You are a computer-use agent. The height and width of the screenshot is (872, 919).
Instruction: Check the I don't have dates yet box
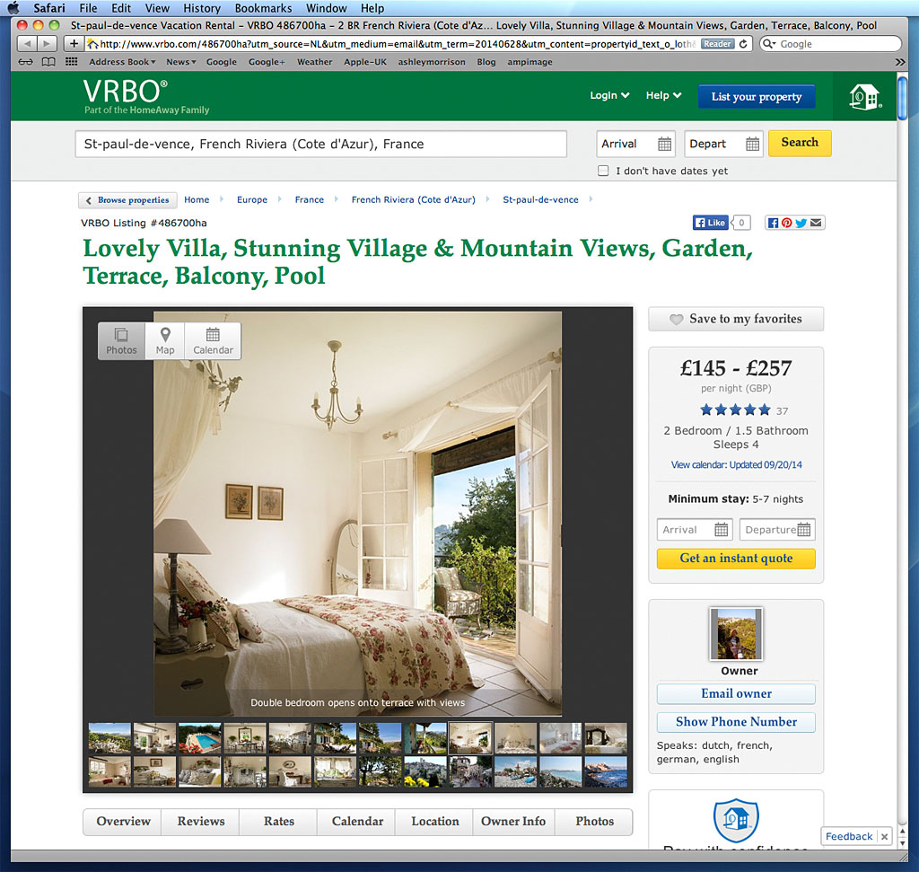pos(603,171)
